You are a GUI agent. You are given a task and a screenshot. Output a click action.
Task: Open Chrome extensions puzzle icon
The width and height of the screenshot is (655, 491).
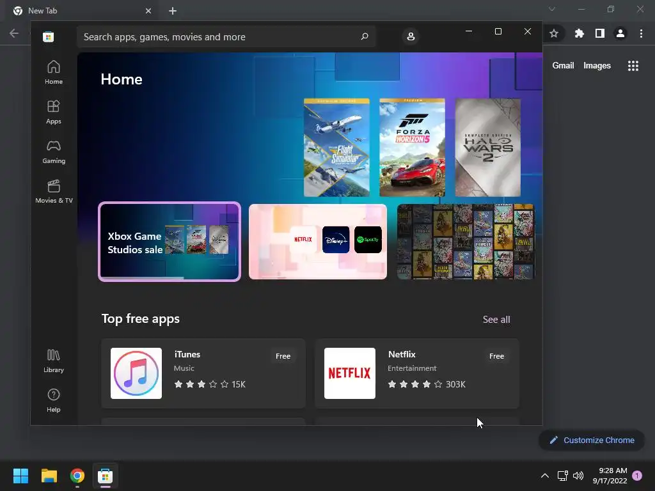click(579, 33)
